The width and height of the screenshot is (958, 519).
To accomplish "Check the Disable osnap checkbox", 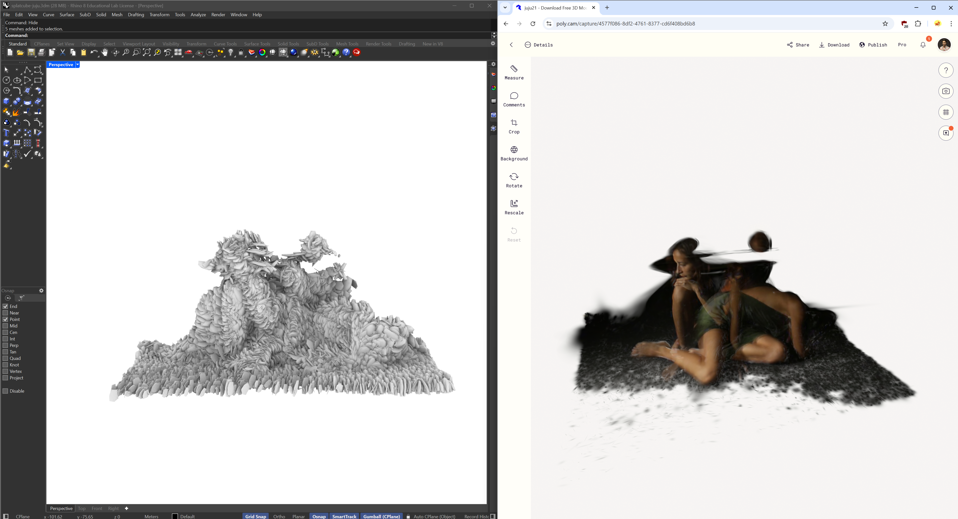I will click(x=5, y=391).
